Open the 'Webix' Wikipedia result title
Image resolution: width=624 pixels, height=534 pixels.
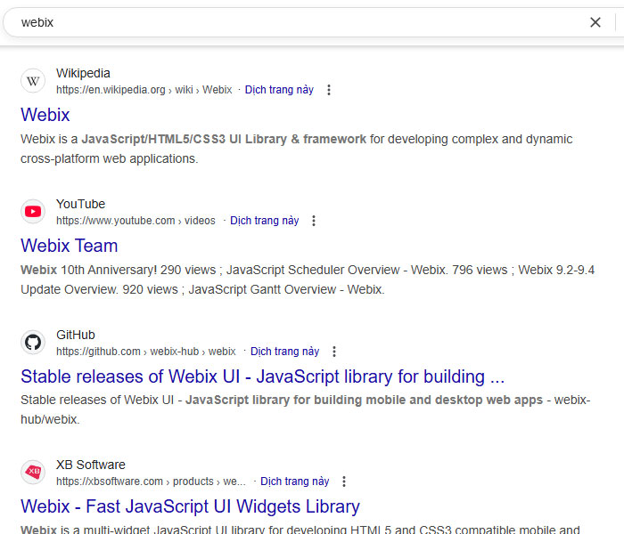(45, 115)
